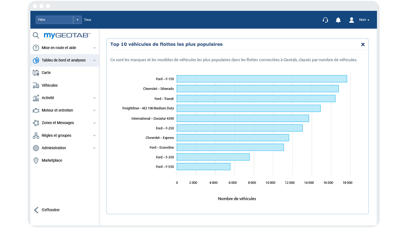Open the support headset icon
The width and height of the screenshot is (406, 228).
click(x=325, y=20)
